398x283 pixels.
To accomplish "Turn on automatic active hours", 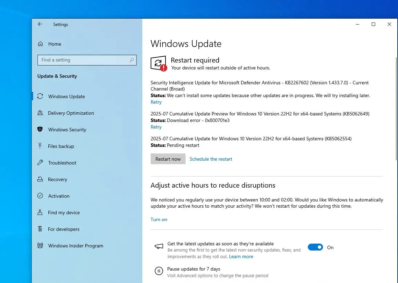I will 159,219.
